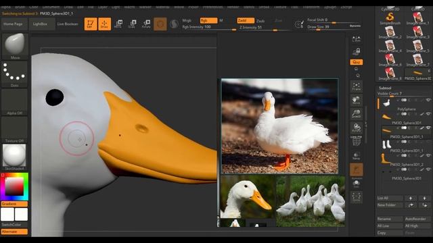
Task: Open the Texture Off selector
Action: pyautogui.click(x=15, y=130)
